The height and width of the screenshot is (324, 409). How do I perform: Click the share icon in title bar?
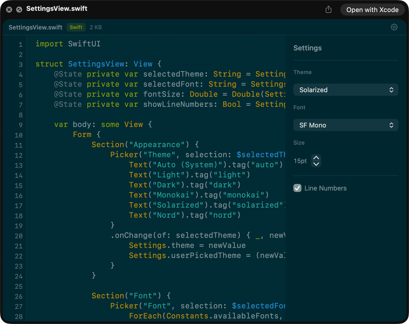(328, 10)
